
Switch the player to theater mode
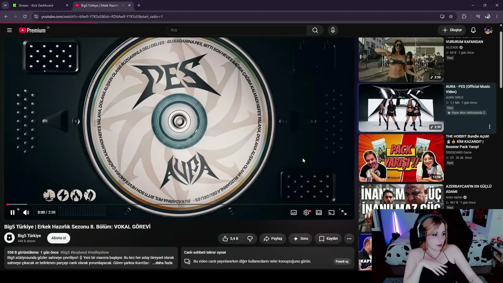pyautogui.click(x=319, y=213)
